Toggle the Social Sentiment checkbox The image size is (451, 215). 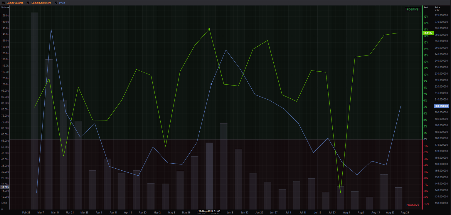[28, 3]
